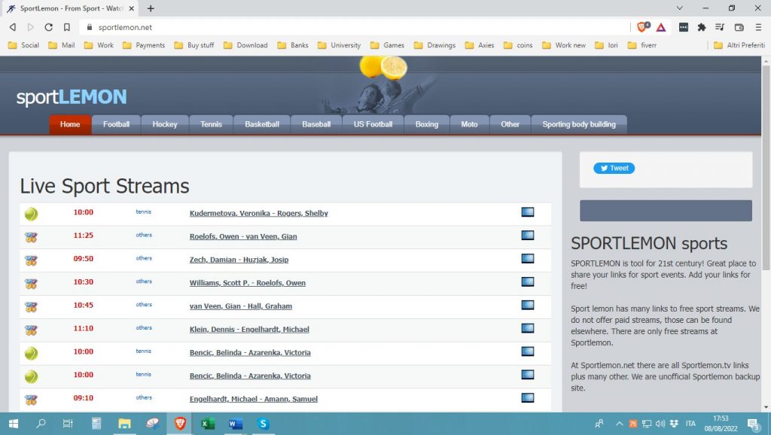The height and width of the screenshot is (435, 771).
Task: Click the stream screen icon for Kudermetova - Rogers
Action: tap(527, 213)
